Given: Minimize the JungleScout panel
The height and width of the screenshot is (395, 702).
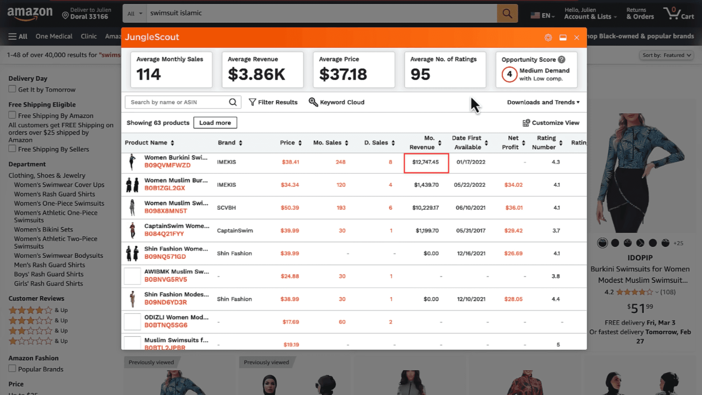Looking at the screenshot, I should [563, 37].
